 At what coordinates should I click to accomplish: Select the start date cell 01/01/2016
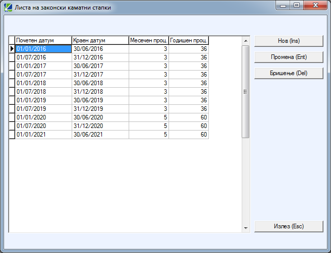(43, 49)
